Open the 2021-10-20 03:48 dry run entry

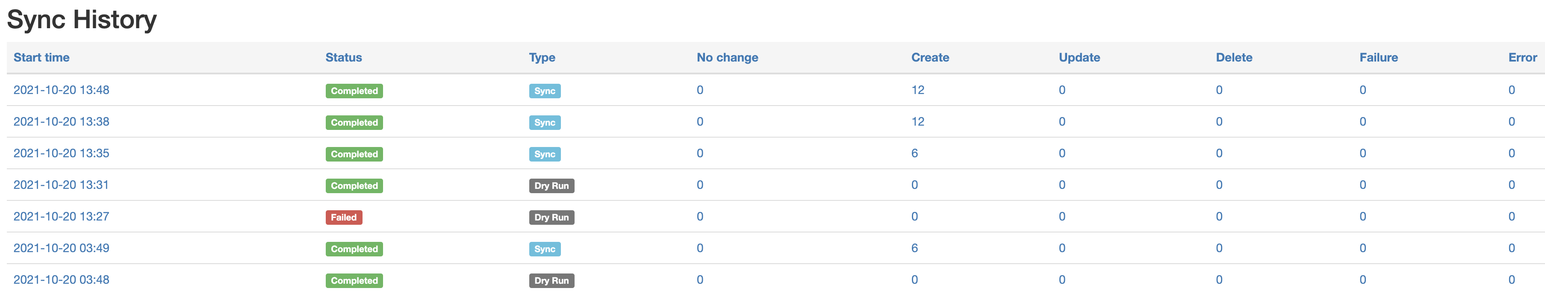(x=61, y=279)
